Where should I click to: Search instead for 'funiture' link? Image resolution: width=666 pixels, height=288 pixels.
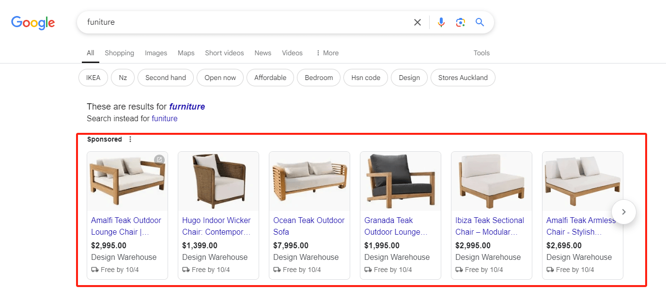165,118
